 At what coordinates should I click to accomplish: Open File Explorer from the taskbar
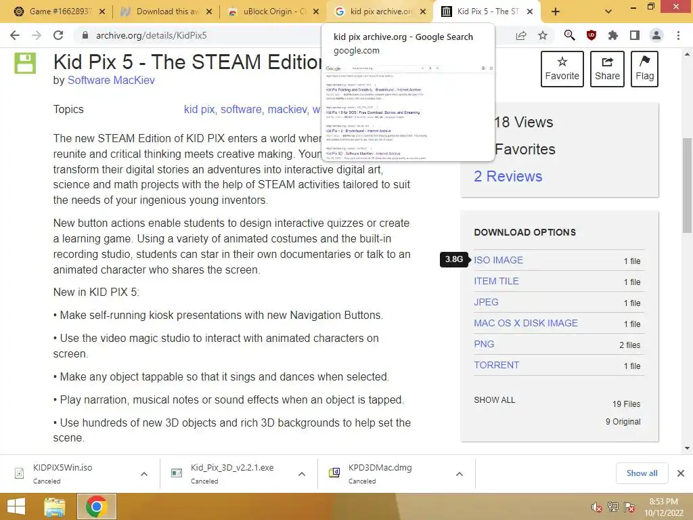55,506
